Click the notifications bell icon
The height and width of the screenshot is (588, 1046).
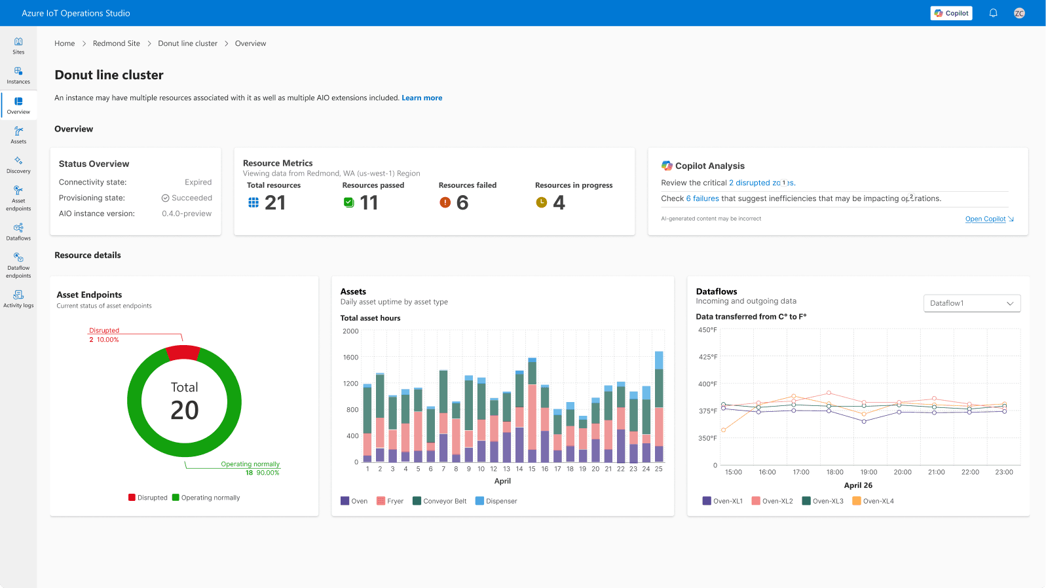993,13
